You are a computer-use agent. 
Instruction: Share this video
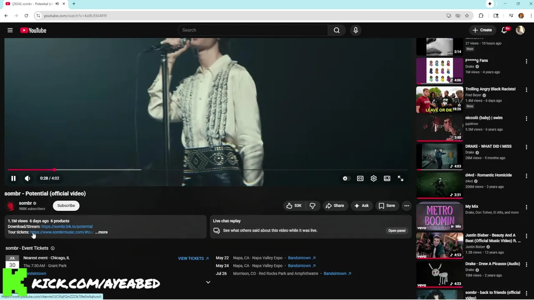[335, 205]
